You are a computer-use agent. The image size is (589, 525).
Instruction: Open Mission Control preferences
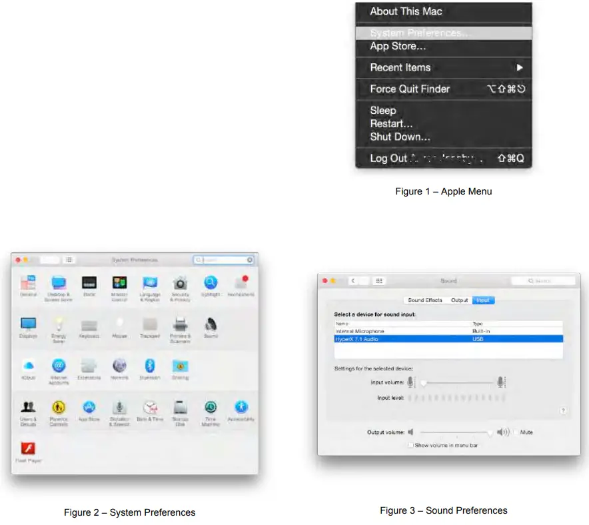click(x=119, y=282)
